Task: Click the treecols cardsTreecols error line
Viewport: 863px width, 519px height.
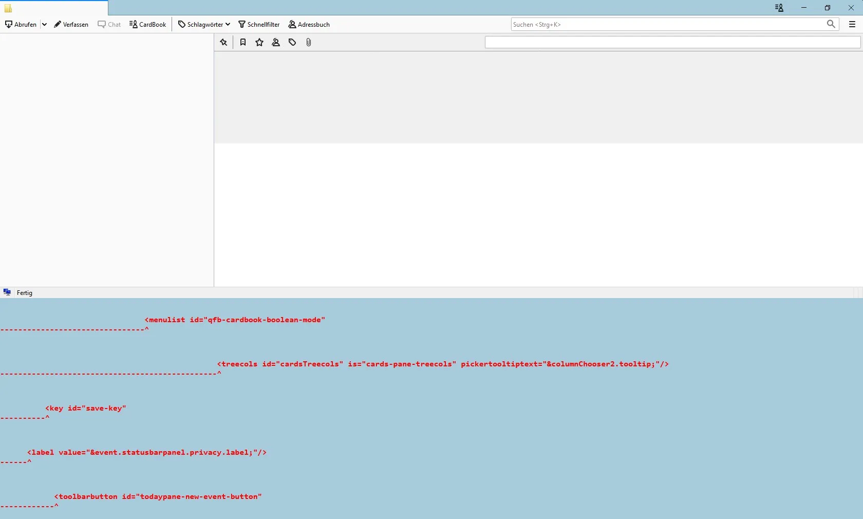Action: pyautogui.click(x=443, y=364)
